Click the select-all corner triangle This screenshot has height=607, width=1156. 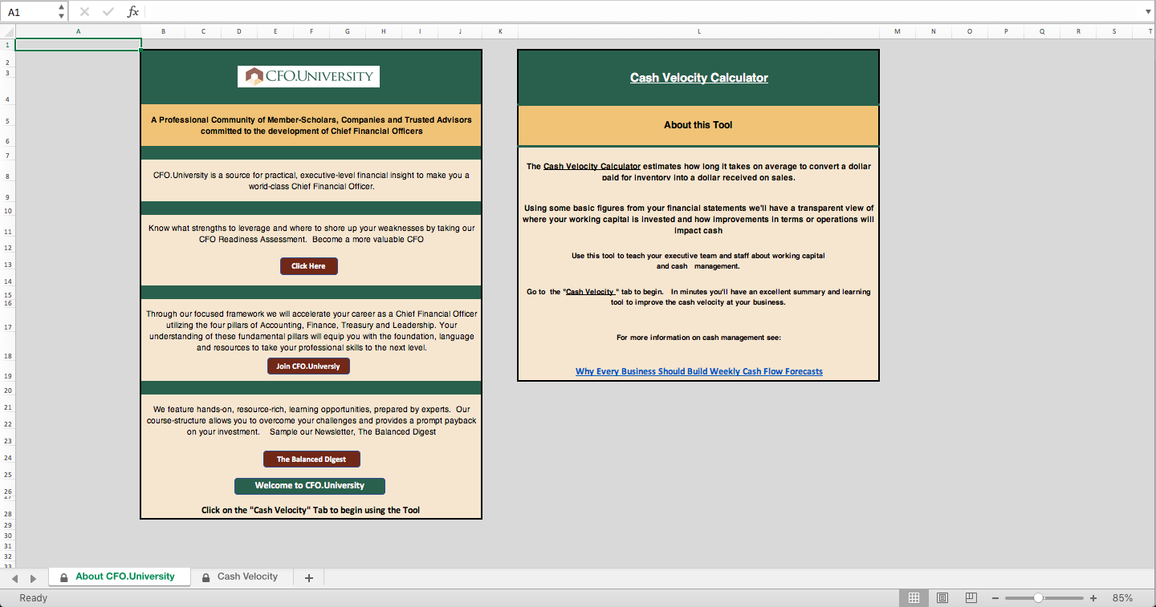(x=8, y=32)
